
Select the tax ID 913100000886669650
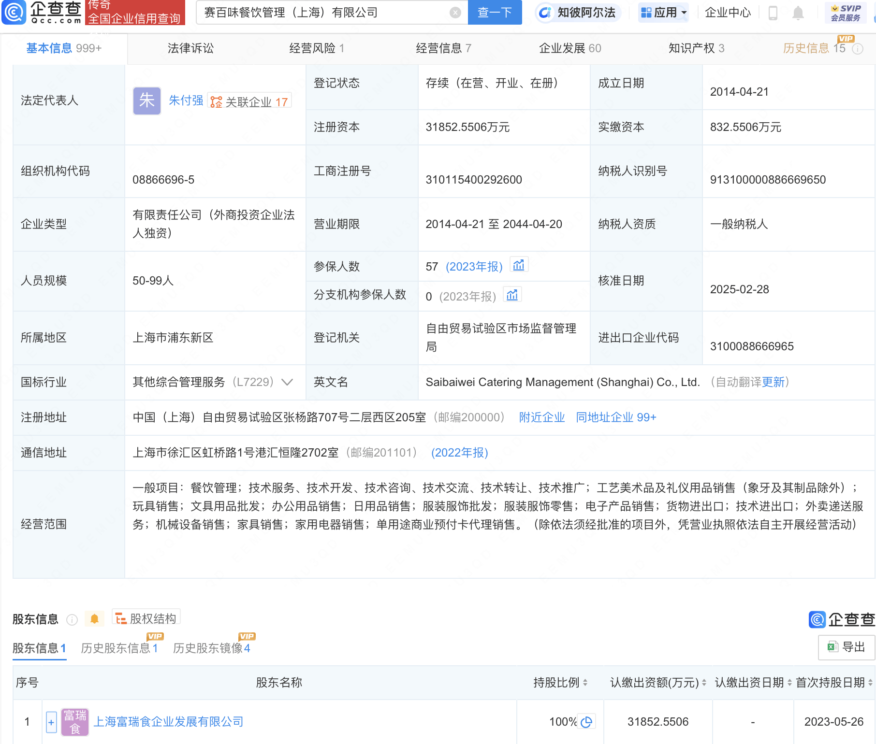(x=768, y=180)
